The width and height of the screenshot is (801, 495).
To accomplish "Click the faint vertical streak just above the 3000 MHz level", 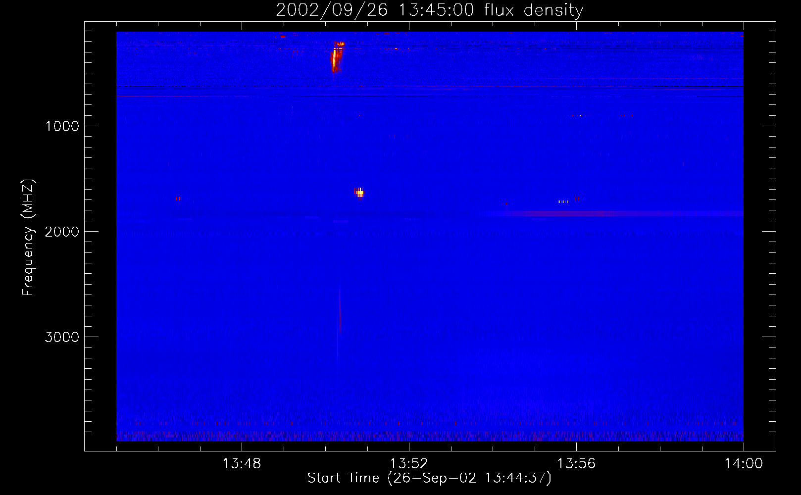I will 340,312.
